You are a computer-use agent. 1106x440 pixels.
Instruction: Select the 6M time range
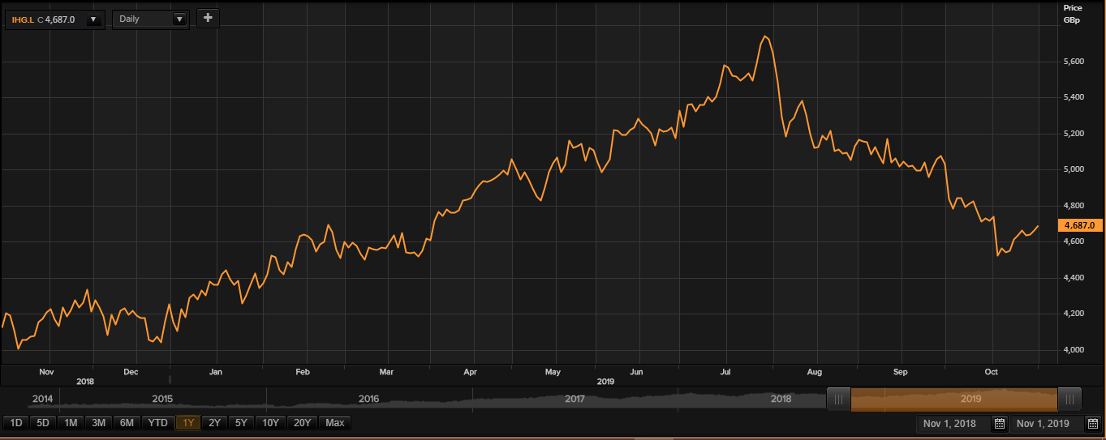pyautogui.click(x=127, y=422)
